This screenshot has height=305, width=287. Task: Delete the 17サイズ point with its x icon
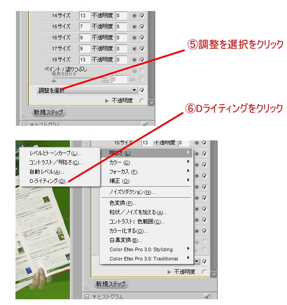pyautogui.click(x=134, y=49)
